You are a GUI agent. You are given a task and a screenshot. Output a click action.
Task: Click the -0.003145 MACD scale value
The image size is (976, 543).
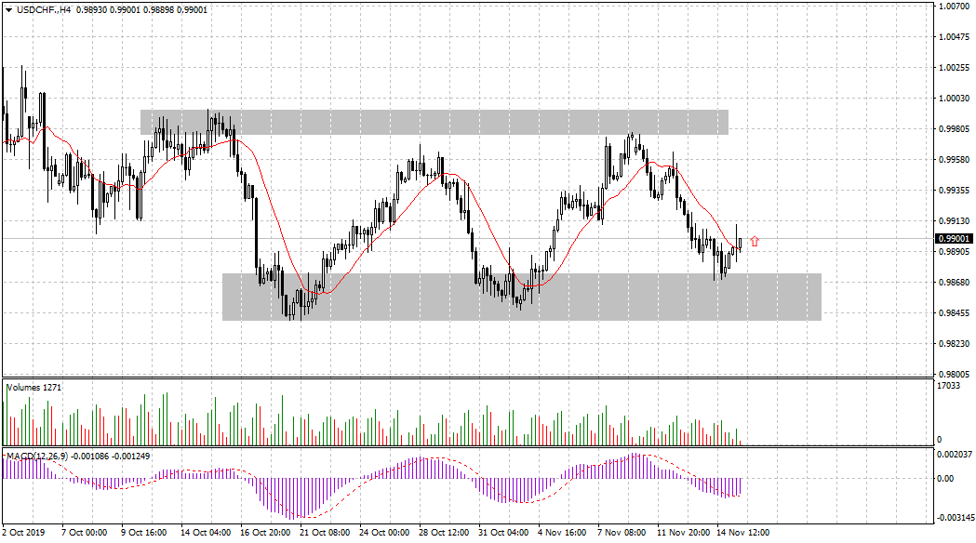click(956, 517)
